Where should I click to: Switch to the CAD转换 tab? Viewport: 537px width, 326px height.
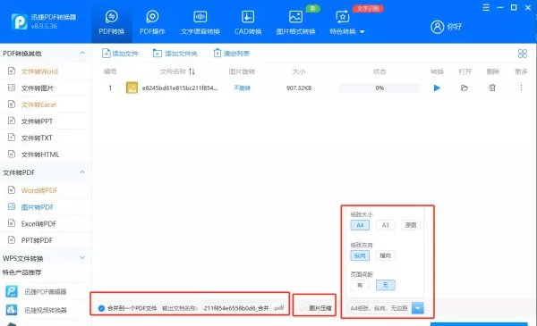coord(248,22)
